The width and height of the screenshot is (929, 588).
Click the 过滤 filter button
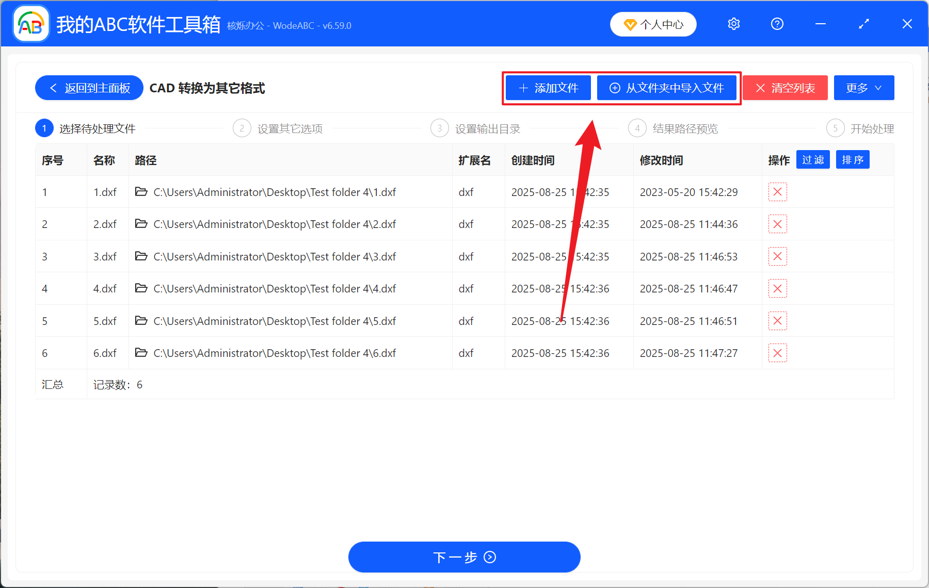click(x=812, y=159)
